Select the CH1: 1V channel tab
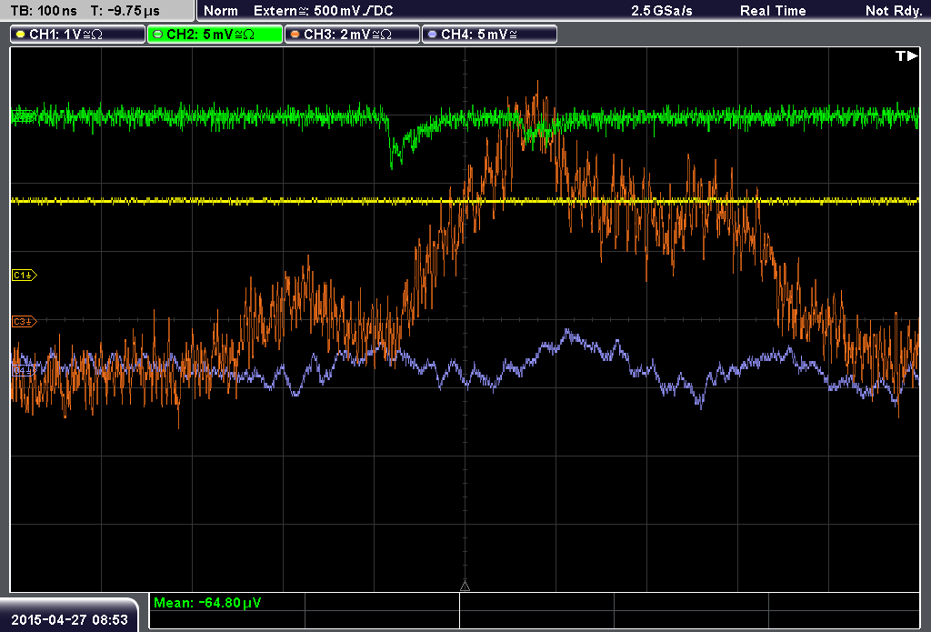Screen dimensions: 931x632 coord(78,35)
